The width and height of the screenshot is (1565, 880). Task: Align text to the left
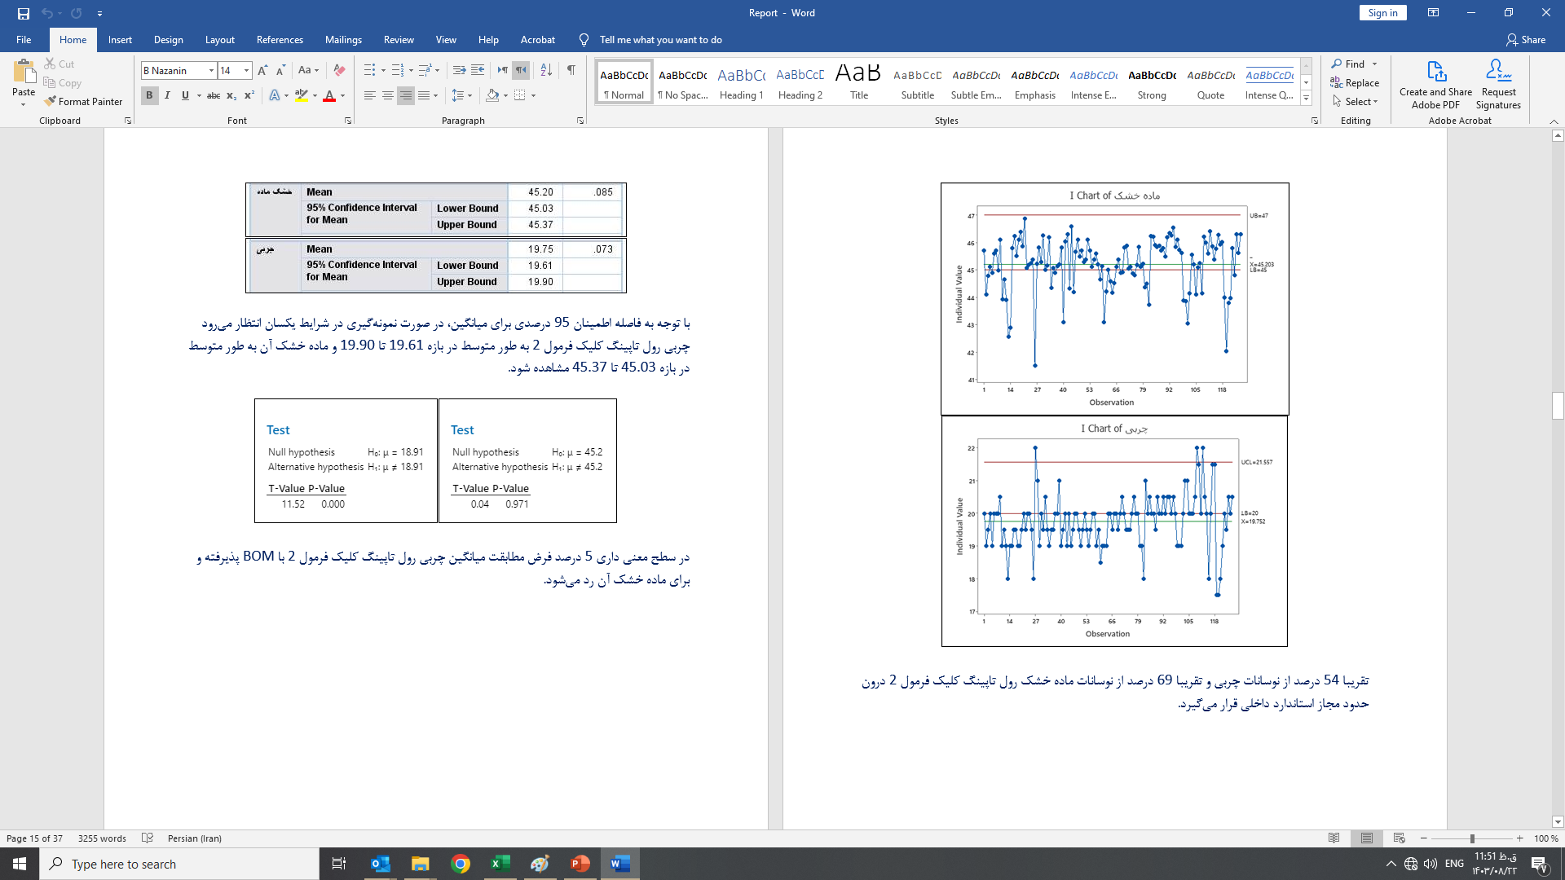click(x=370, y=96)
